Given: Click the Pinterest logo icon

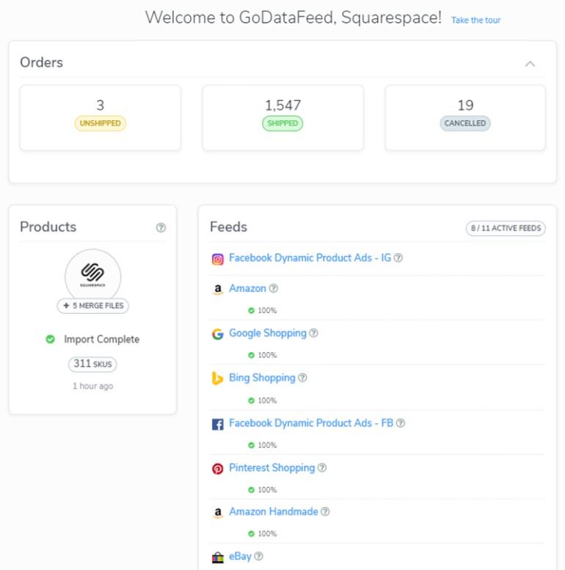Looking at the screenshot, I should point(218,469).
